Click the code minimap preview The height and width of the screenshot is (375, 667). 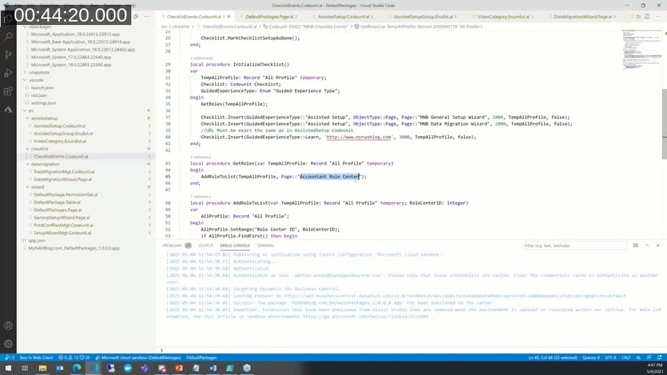pos(641,50)
